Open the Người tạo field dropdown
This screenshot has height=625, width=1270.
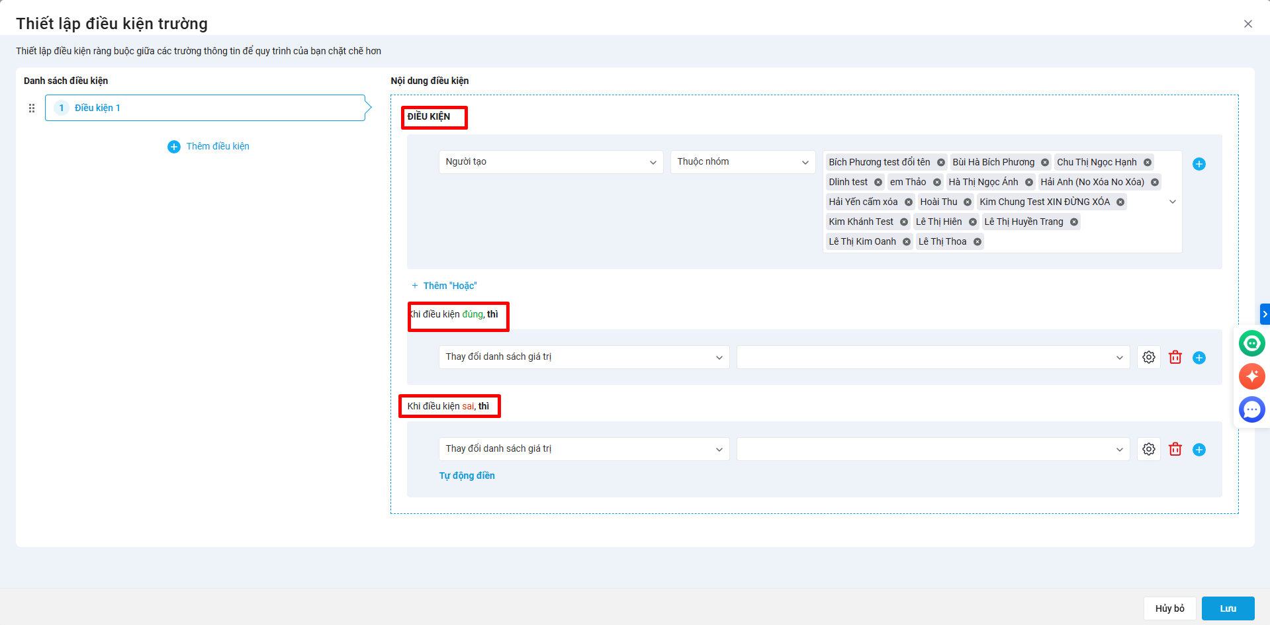pyautogui.click(x=551, y=162)
